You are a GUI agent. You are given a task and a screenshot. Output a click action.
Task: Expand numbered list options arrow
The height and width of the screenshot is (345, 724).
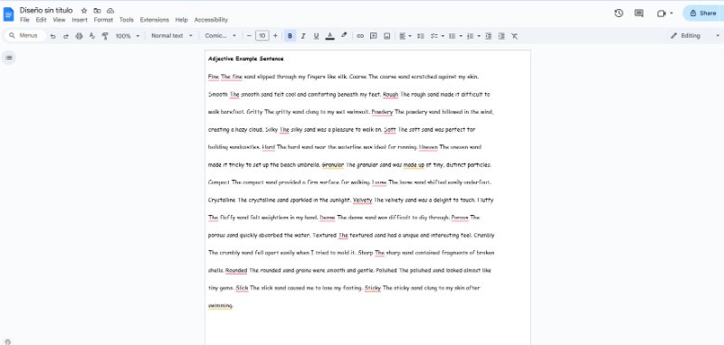click(x=479, y=35)
